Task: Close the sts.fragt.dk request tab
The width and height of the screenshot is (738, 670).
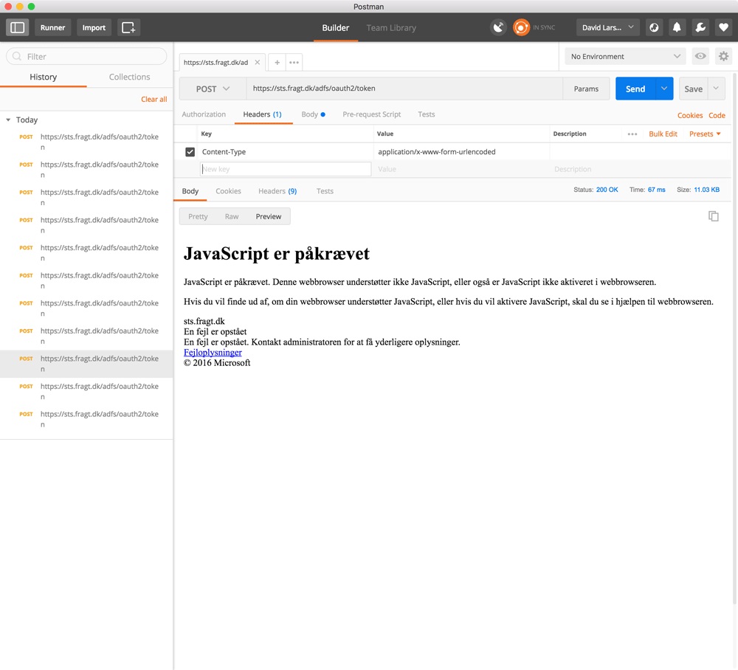Action: tap(257, 62)
